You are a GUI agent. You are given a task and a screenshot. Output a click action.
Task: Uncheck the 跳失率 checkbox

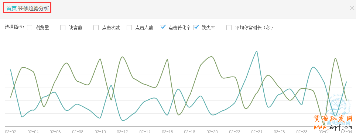pos(196,28)
